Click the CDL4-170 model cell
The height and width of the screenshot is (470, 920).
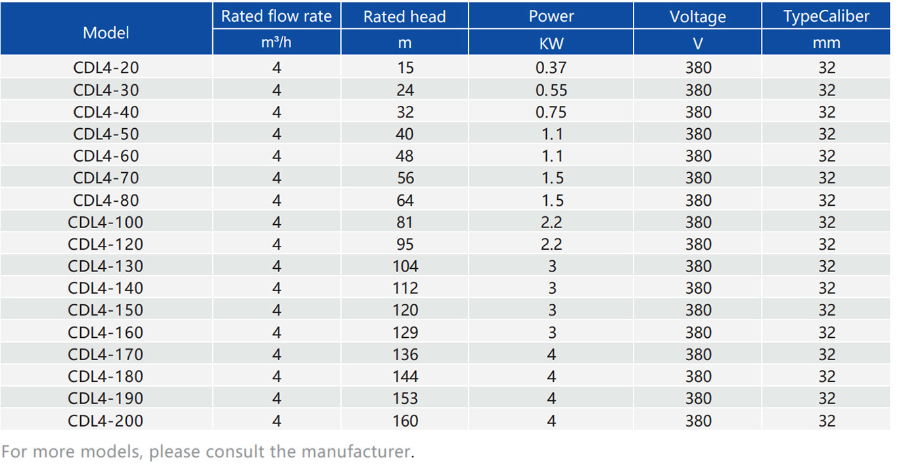(106, 354)
